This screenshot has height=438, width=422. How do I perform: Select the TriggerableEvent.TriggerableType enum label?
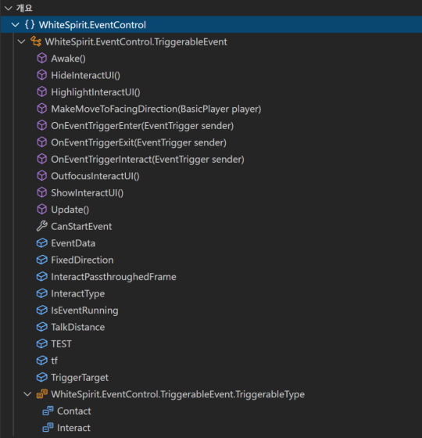[178, 394]
